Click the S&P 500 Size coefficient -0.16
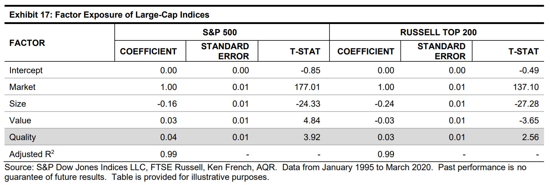The image size is (550, 185). (x=167, y=104)
